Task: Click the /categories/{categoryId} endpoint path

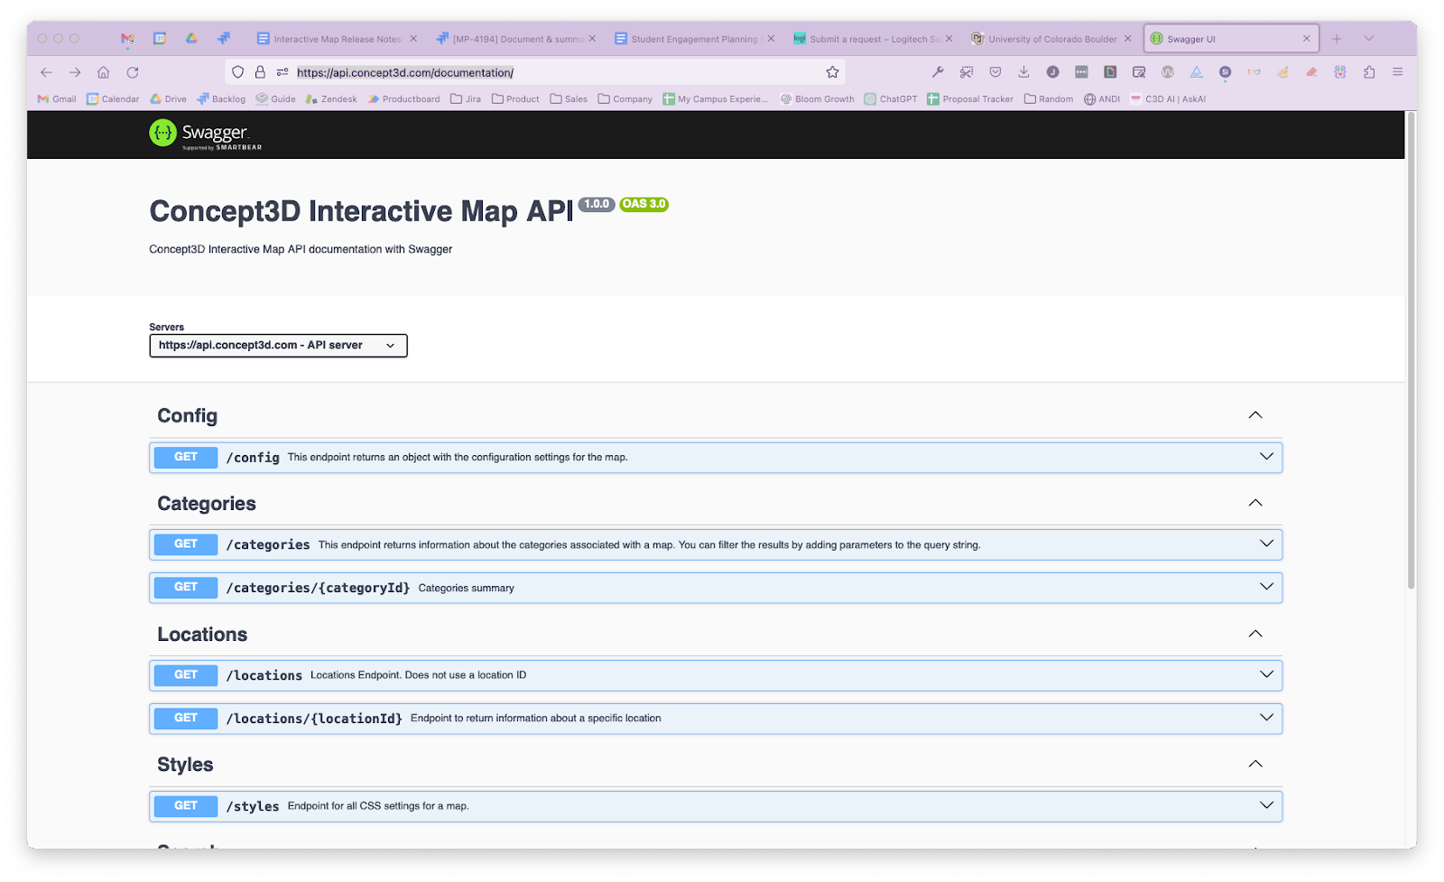Action: (x=318, y=588)
